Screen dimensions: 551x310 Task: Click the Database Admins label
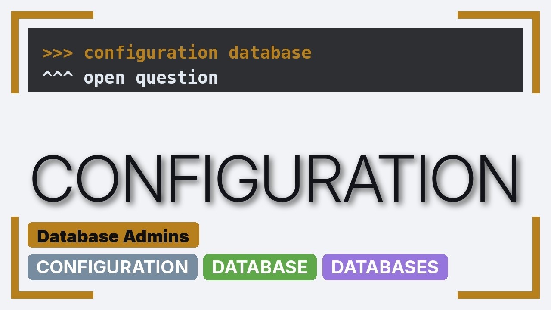click(x=113, y=235)
